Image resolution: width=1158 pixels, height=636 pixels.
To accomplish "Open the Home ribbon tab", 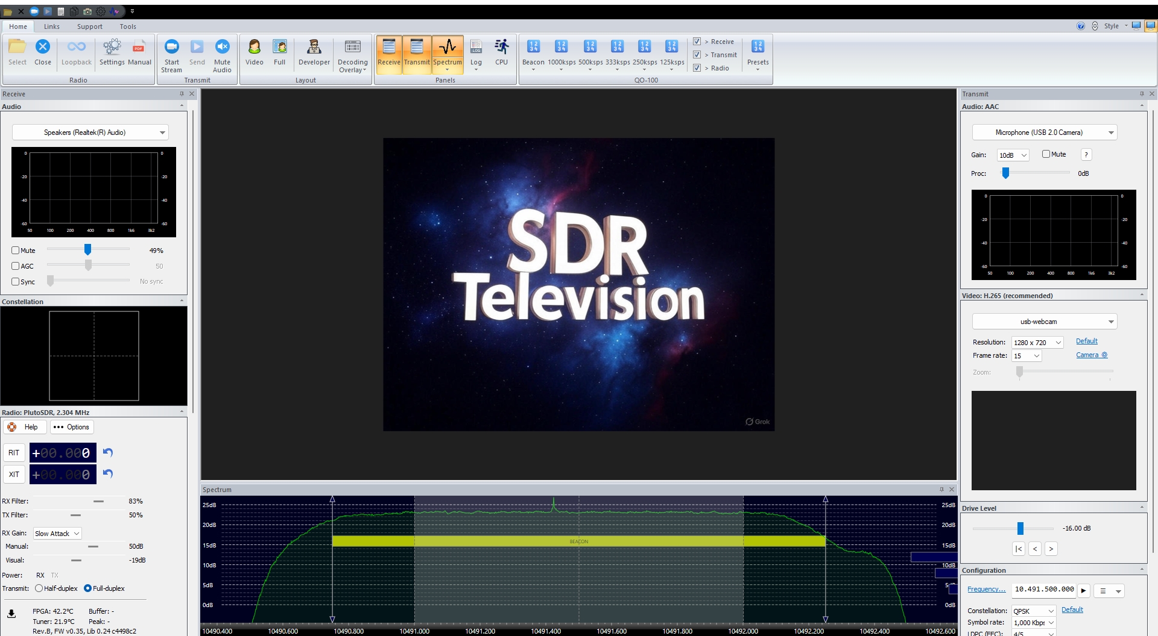I will coord(18,26).
